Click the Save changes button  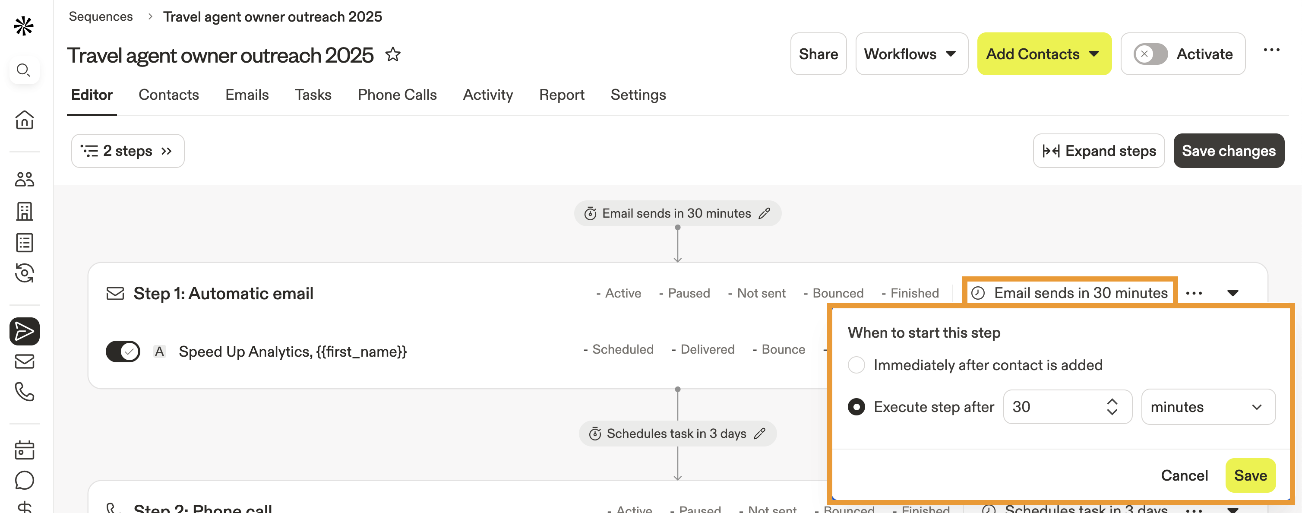1228,151
